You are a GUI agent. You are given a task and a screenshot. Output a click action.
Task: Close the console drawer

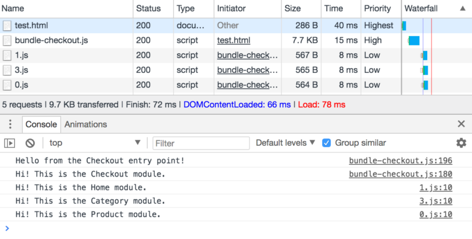[461, 124]
